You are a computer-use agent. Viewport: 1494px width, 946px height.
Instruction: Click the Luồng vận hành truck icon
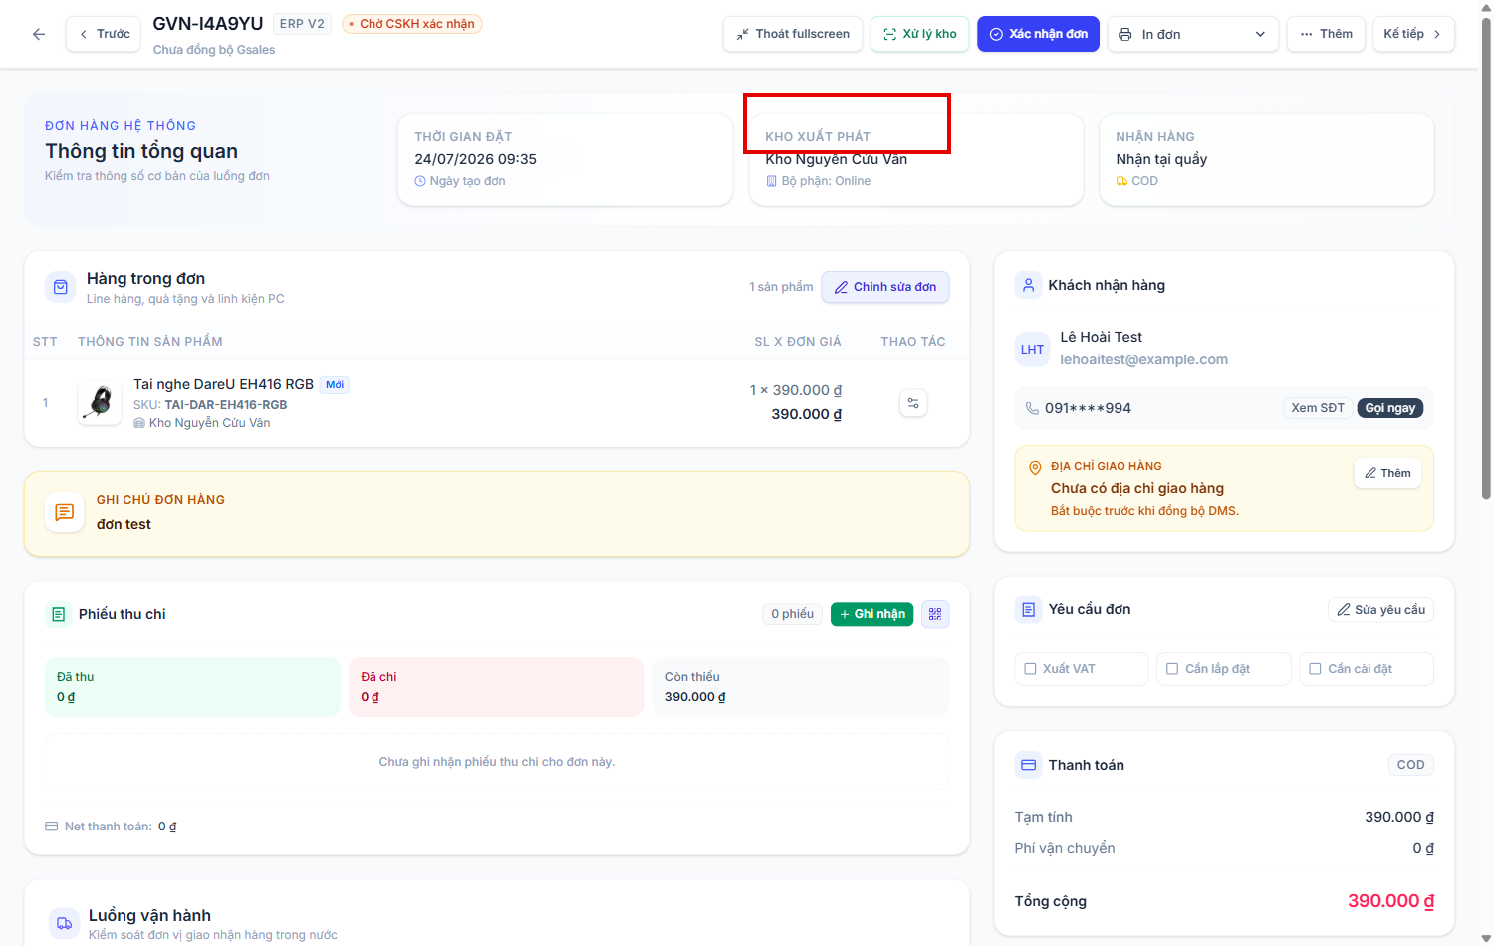pos(64,923)
